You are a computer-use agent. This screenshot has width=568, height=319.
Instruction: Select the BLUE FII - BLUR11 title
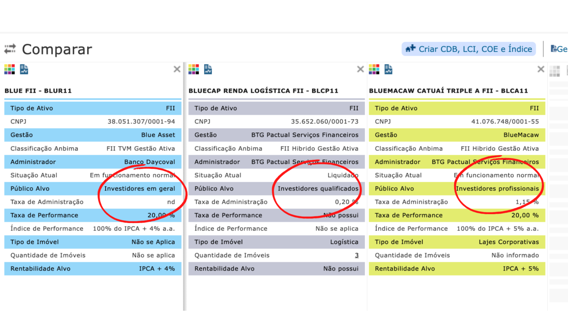point(38,91)
